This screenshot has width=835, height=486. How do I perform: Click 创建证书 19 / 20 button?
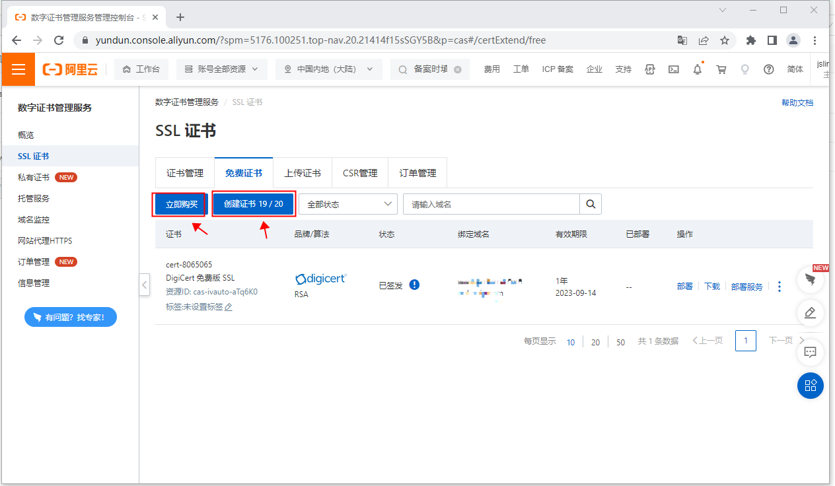coord(254,204)
